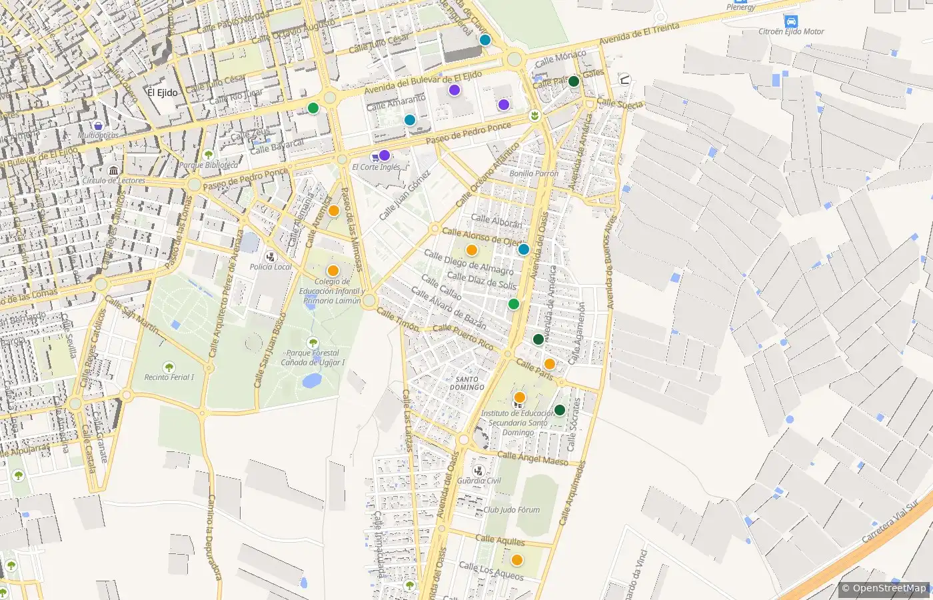
Task: Click the El Ejido city label
Action: (x=163, y=92)
